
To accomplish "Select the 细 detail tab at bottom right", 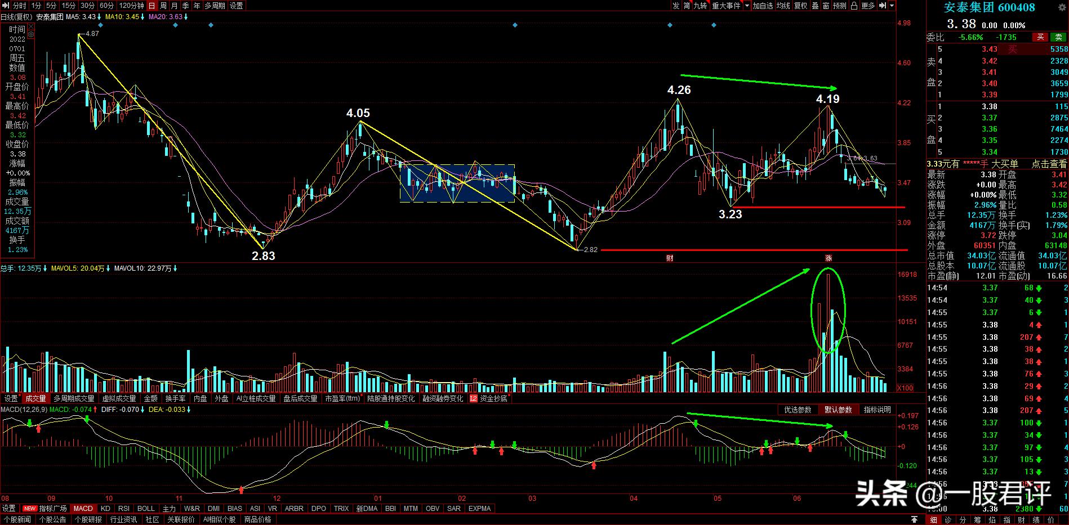I will tap(934, 519).
